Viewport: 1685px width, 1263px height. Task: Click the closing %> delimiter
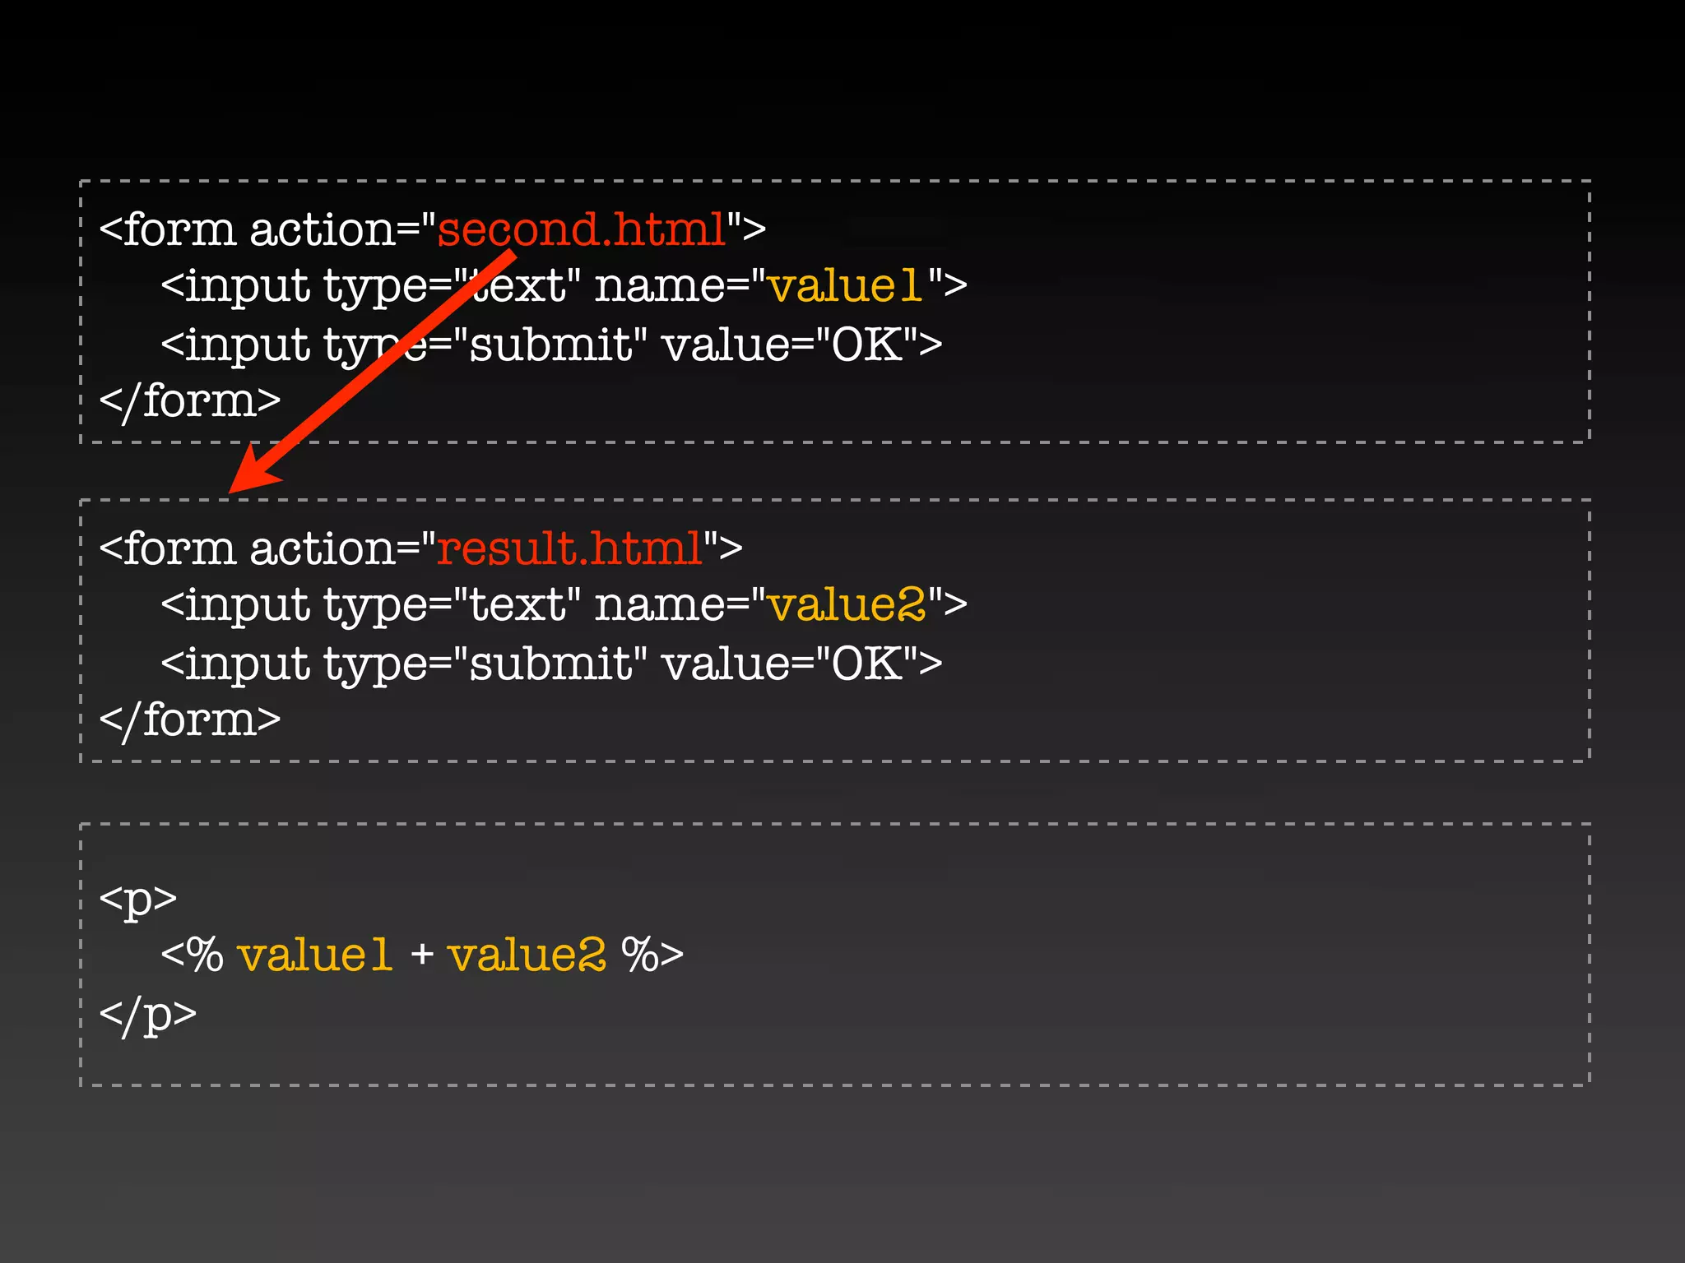[x=652, y=955]
